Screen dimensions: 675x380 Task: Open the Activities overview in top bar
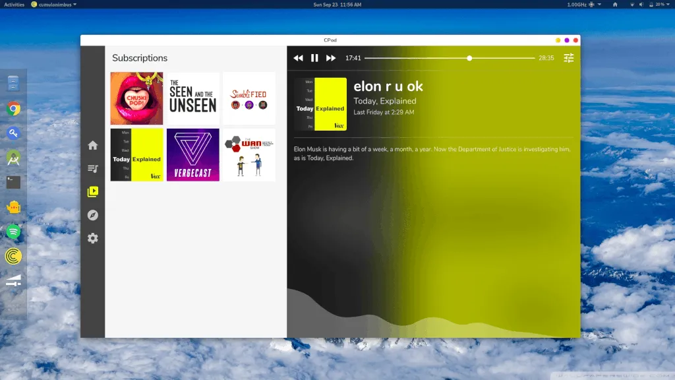(x=14, y=5)
